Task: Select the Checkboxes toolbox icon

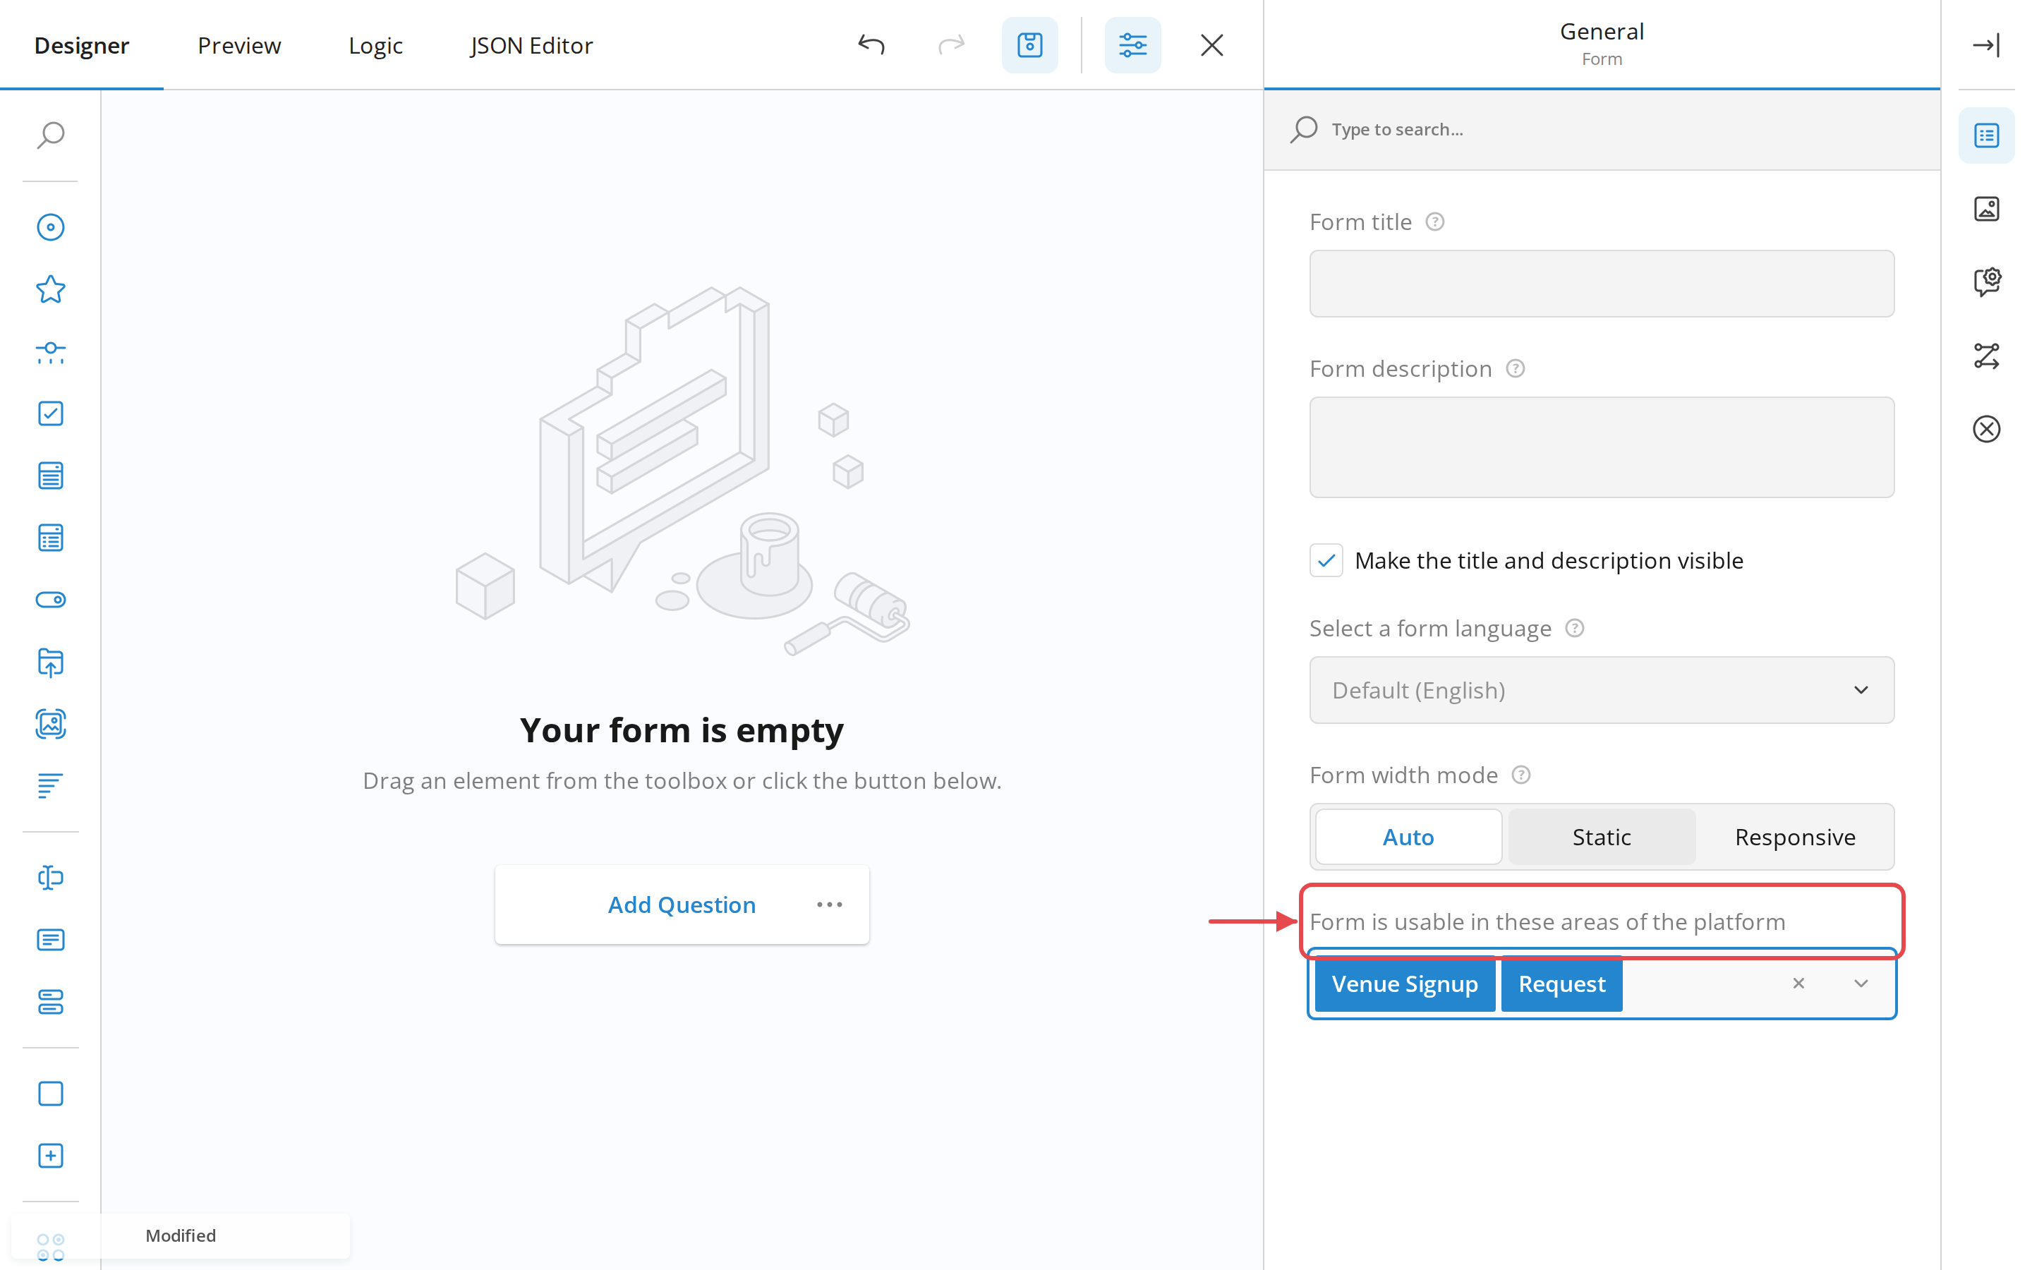Action: point(50,413)
